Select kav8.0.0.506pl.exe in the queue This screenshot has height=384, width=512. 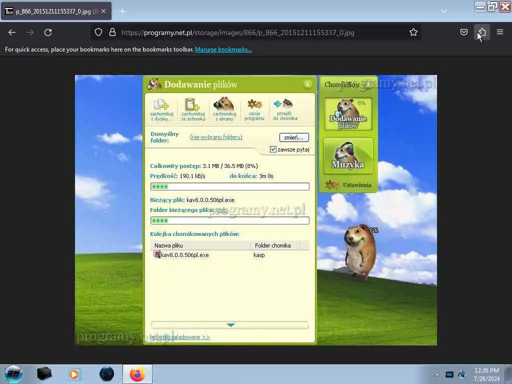184,255
